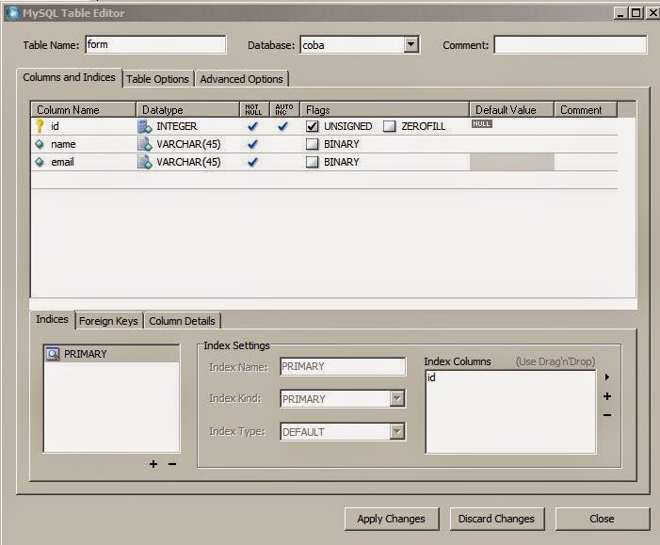Click the Discard Changes button
660x545 pixels.
click(496, 519)
